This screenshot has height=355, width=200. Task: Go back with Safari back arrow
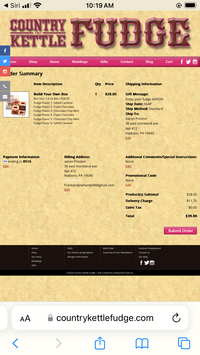(x=15, y=343)
